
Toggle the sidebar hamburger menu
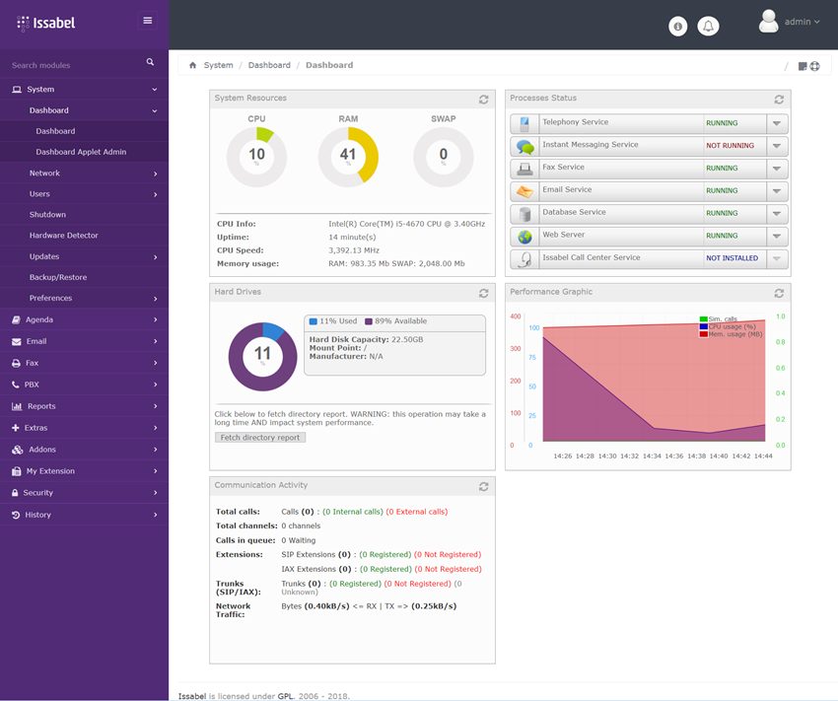pos(148,21)
